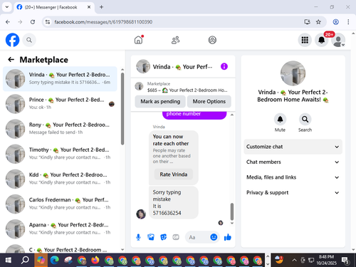356x267 pixels.
Task: Select phone number 5716636254 message
Action: (x=167, y=213)
